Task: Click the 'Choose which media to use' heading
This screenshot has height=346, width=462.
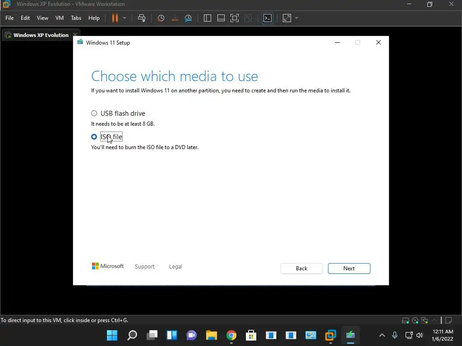Action: (x=175, y=76)
